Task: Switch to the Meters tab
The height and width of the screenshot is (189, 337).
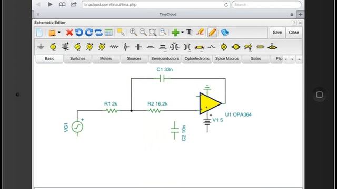Action: pyautogui.click(x=106, y=59)
